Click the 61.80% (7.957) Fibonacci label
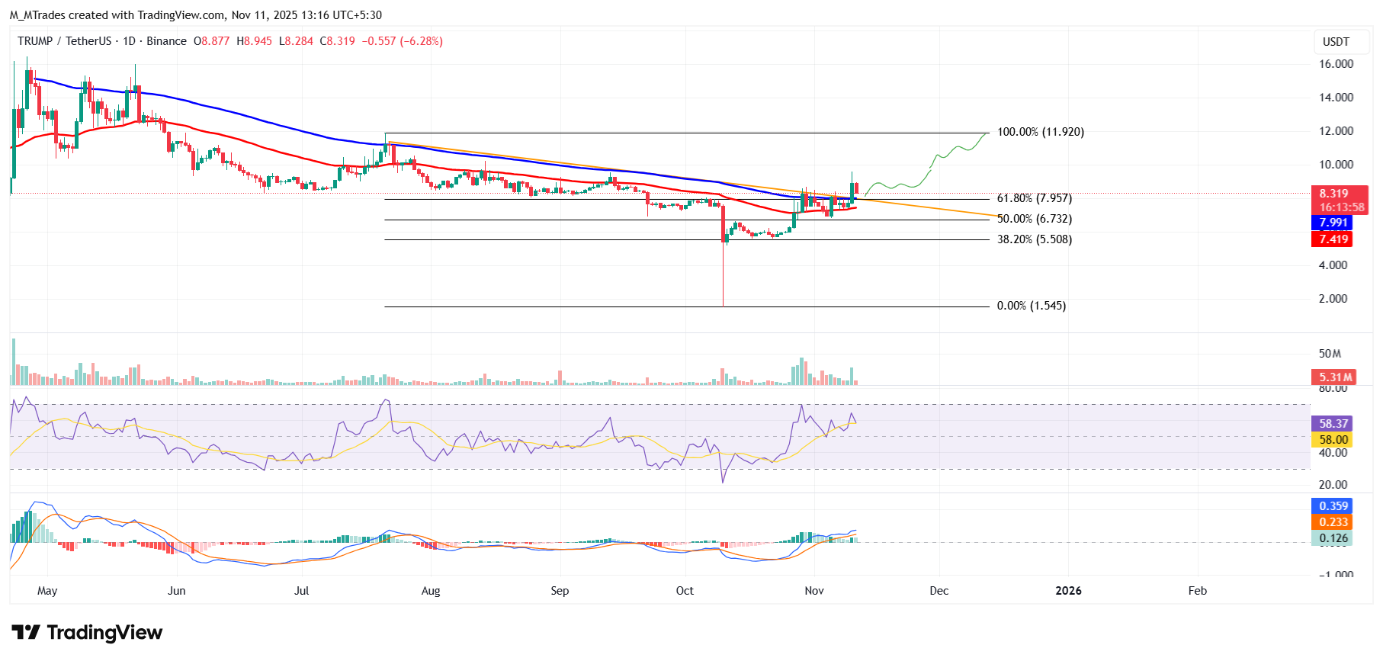The width and height of the screenshot is (1383, 661). (1034, 198)
